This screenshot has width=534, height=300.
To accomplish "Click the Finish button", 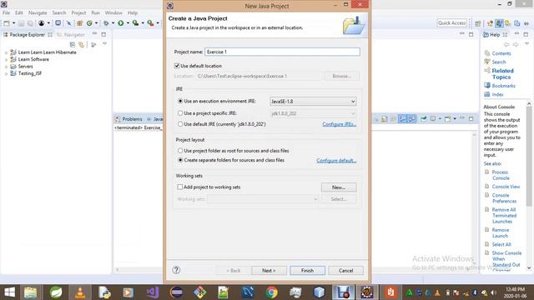I will click(307, 270).
